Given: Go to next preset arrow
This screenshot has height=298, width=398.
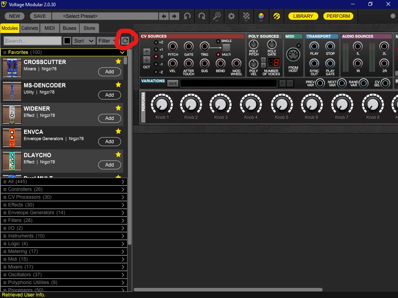Looking at the screenshot, I should pyautogui.click(x=174, y=16).
